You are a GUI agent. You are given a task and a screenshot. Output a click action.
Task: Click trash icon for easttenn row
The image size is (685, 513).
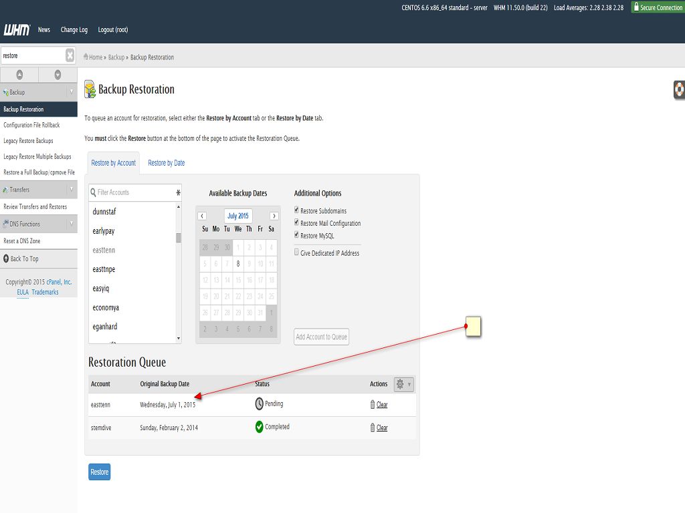tap(373, 404)
